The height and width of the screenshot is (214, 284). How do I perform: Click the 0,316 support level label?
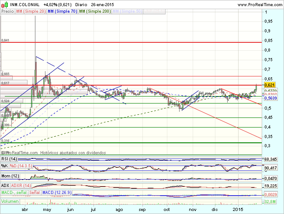[5, 141]
